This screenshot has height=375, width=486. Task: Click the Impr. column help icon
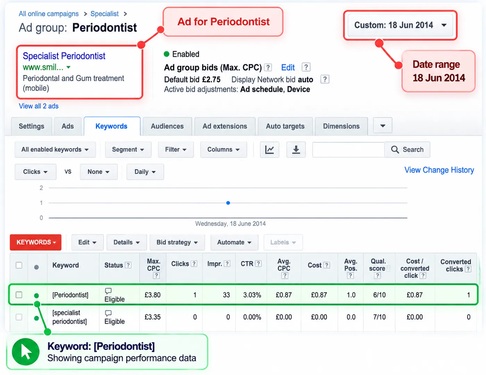(x=227, y=264)
